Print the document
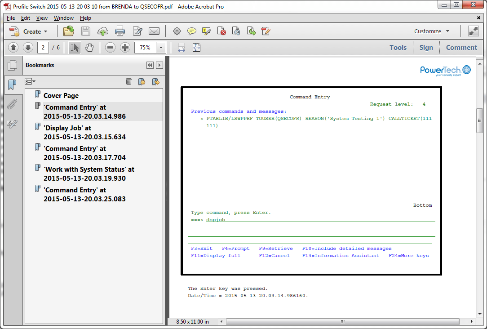This screenshot has height=329, width=487. (x=120, y=31)
